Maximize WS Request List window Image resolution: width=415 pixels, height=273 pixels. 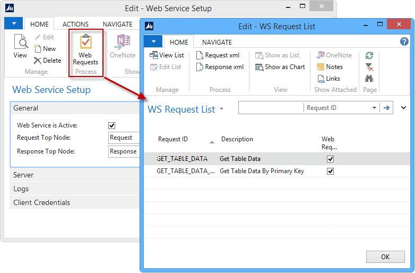380,24
